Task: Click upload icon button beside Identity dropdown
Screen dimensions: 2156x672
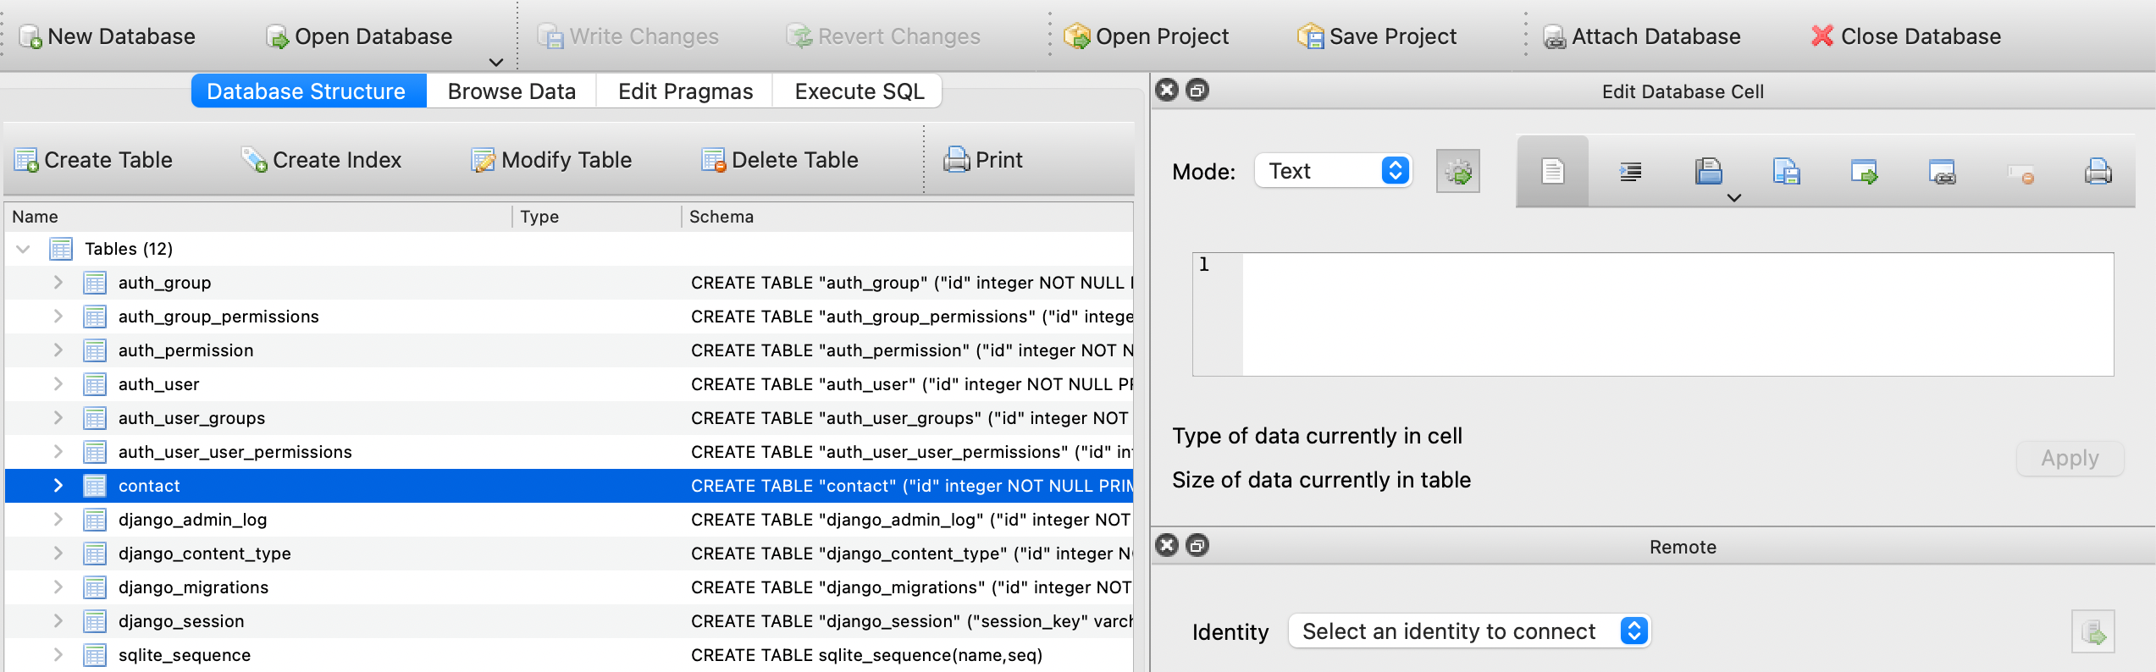Action: point(2093,632)
